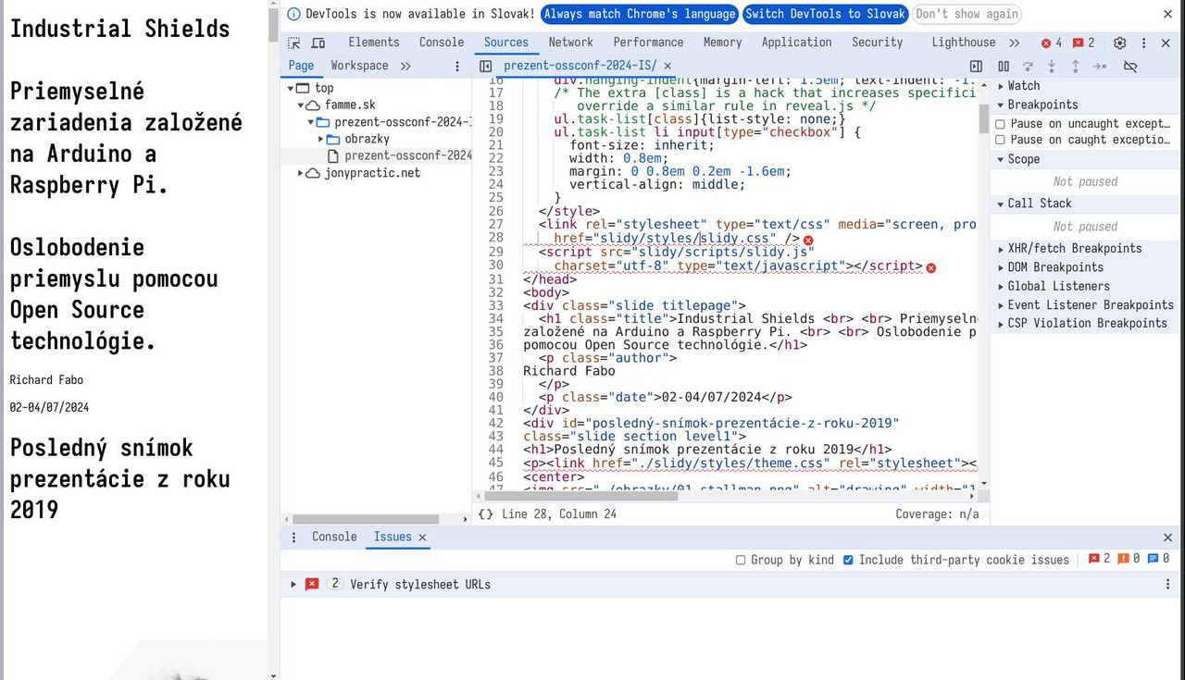
Task: Close the prezent-ossconf-2024-IS file tab
Action: tap(667, 66)
